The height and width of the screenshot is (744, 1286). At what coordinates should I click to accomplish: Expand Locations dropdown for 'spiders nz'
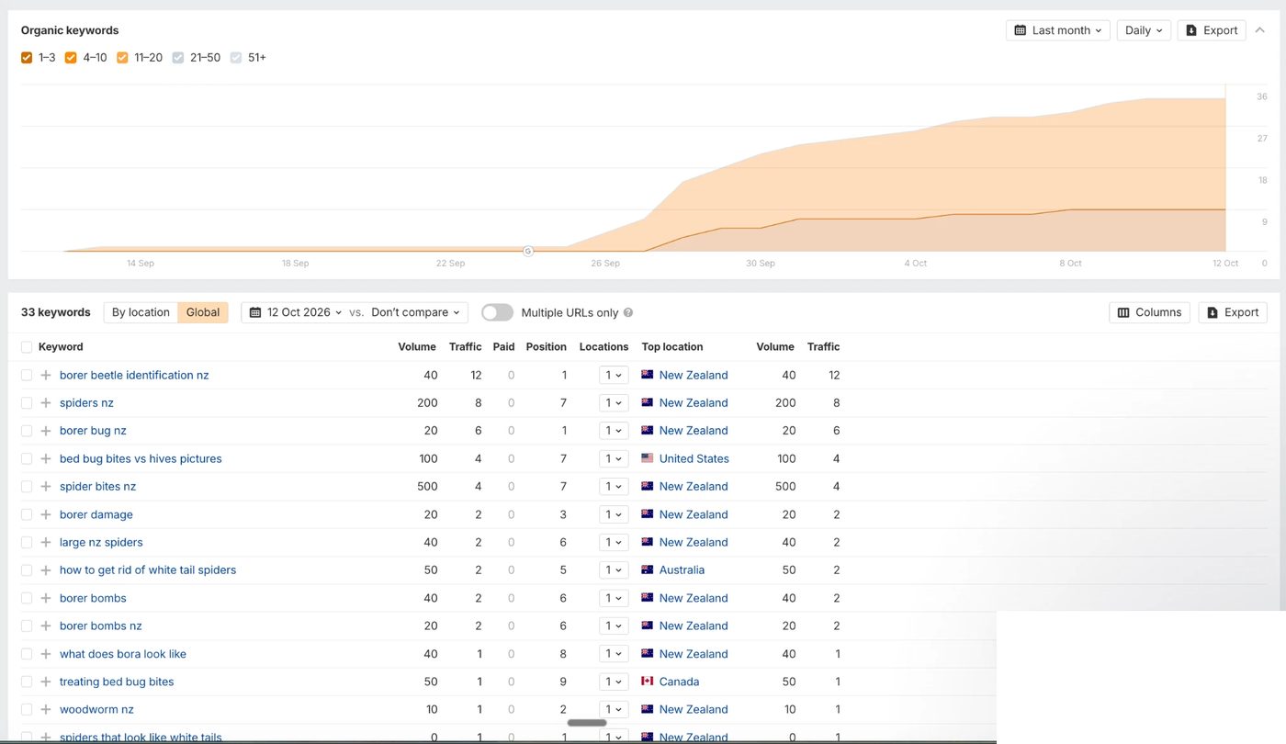point(614,402)
